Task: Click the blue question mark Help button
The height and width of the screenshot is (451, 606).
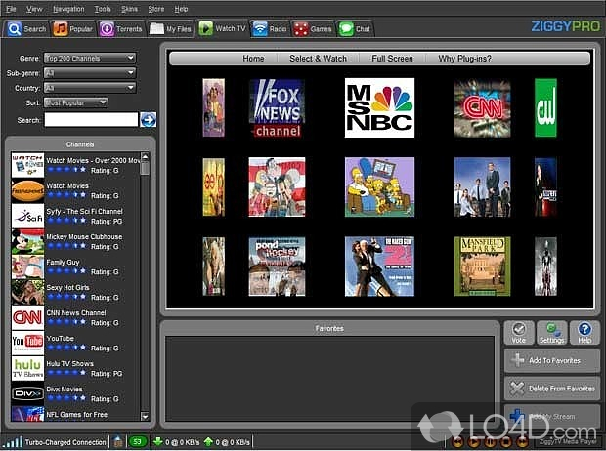Action: tap(584, 333)
